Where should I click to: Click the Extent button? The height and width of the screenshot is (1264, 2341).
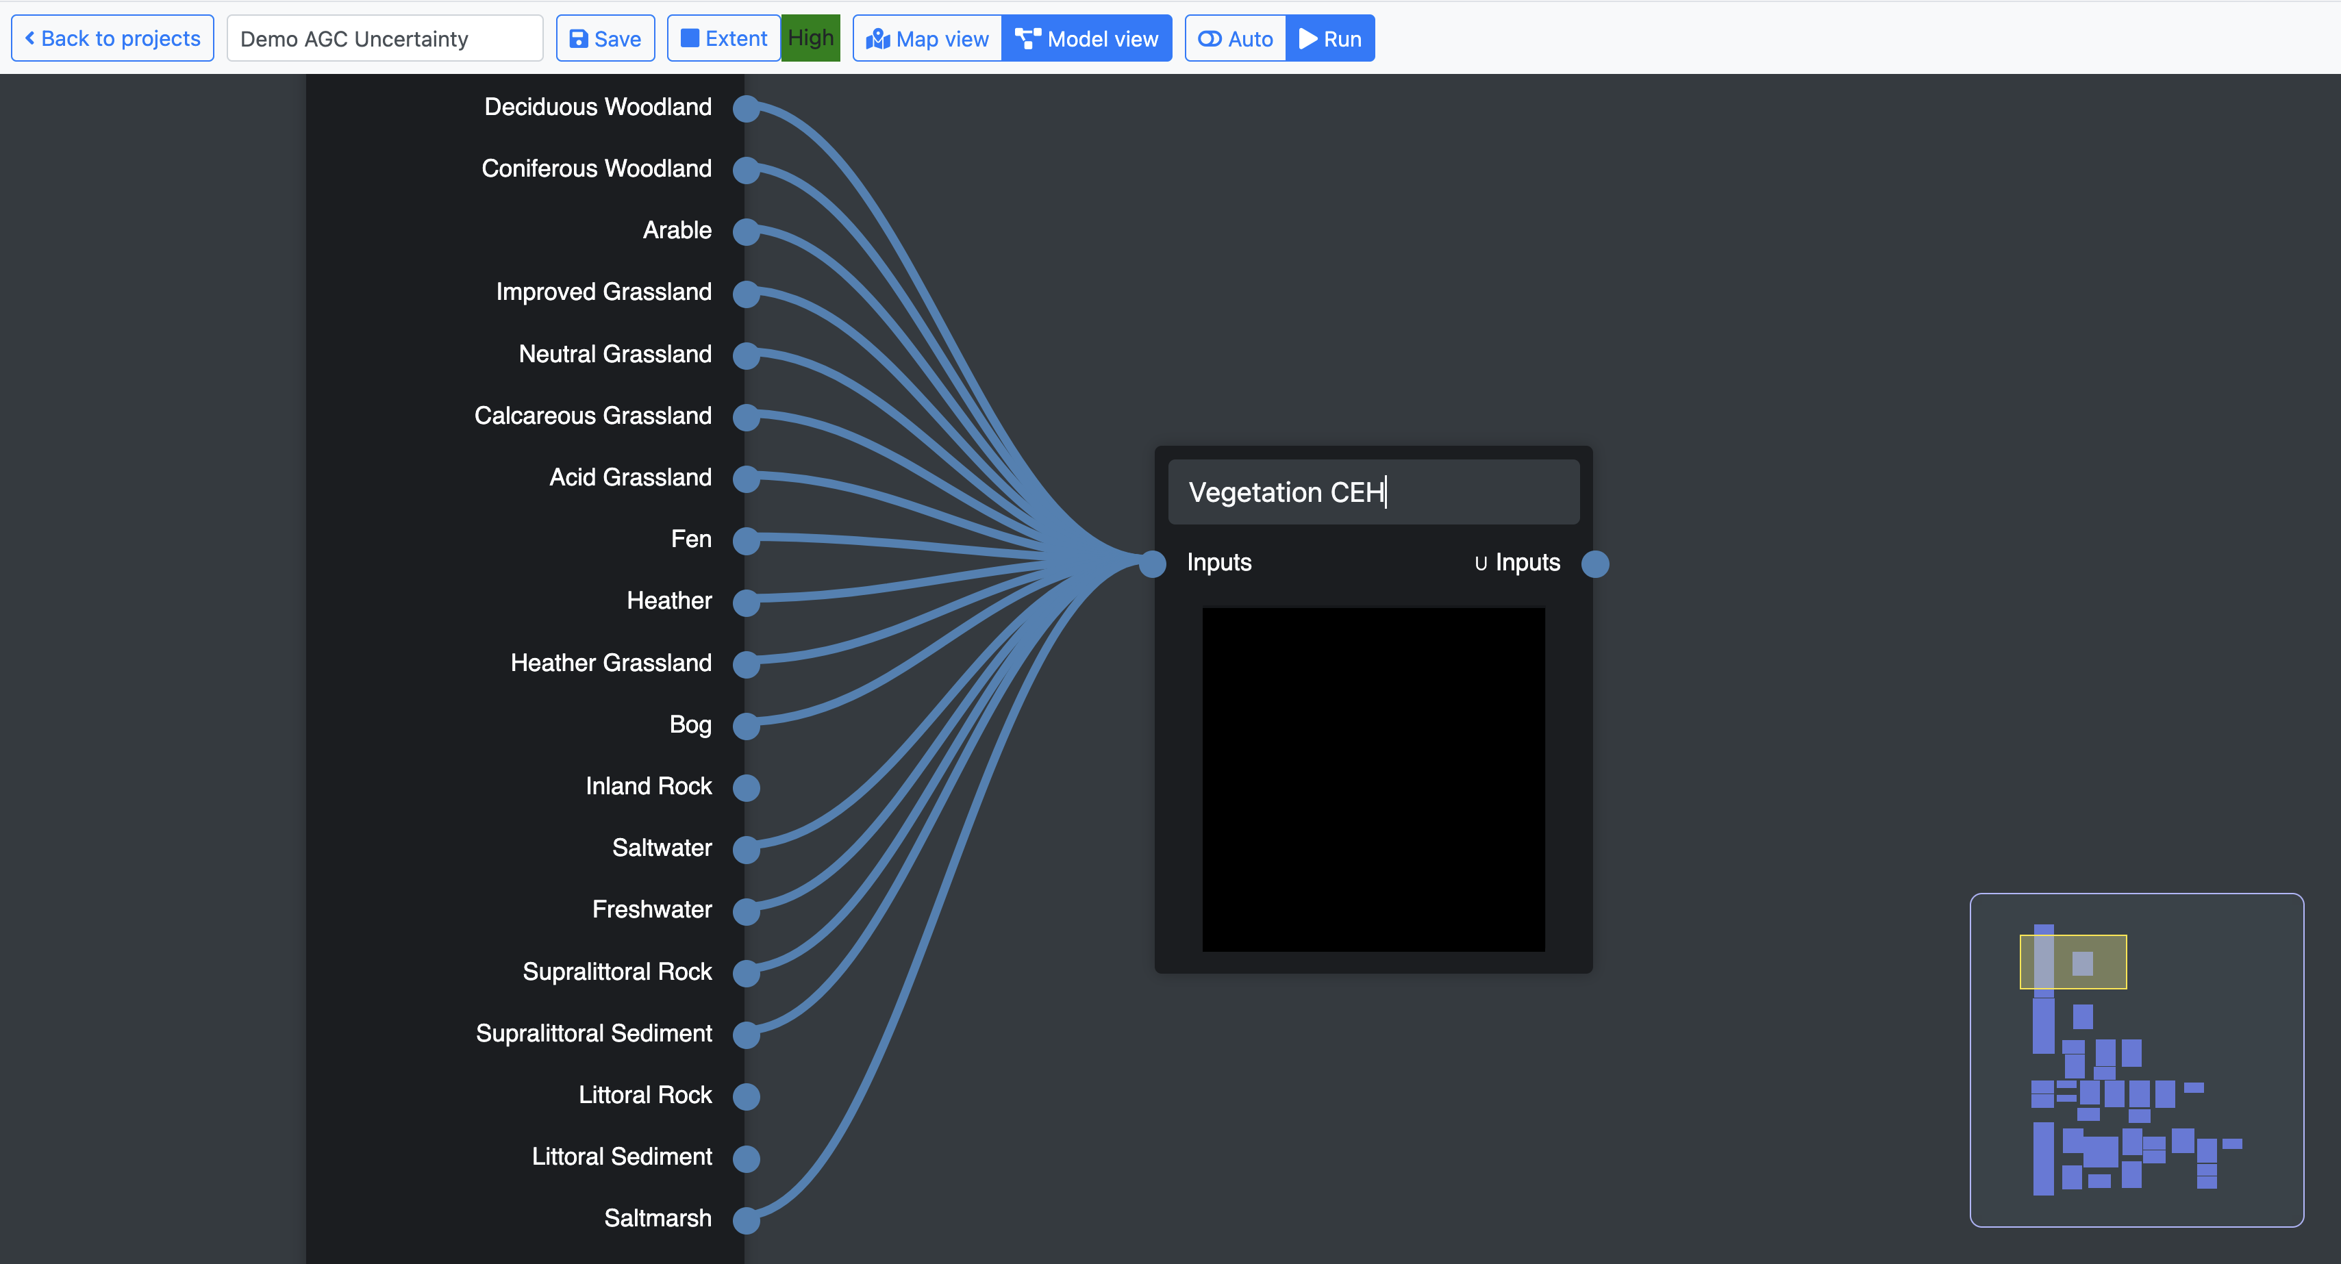pyautogui.click(x=723, y=39)
